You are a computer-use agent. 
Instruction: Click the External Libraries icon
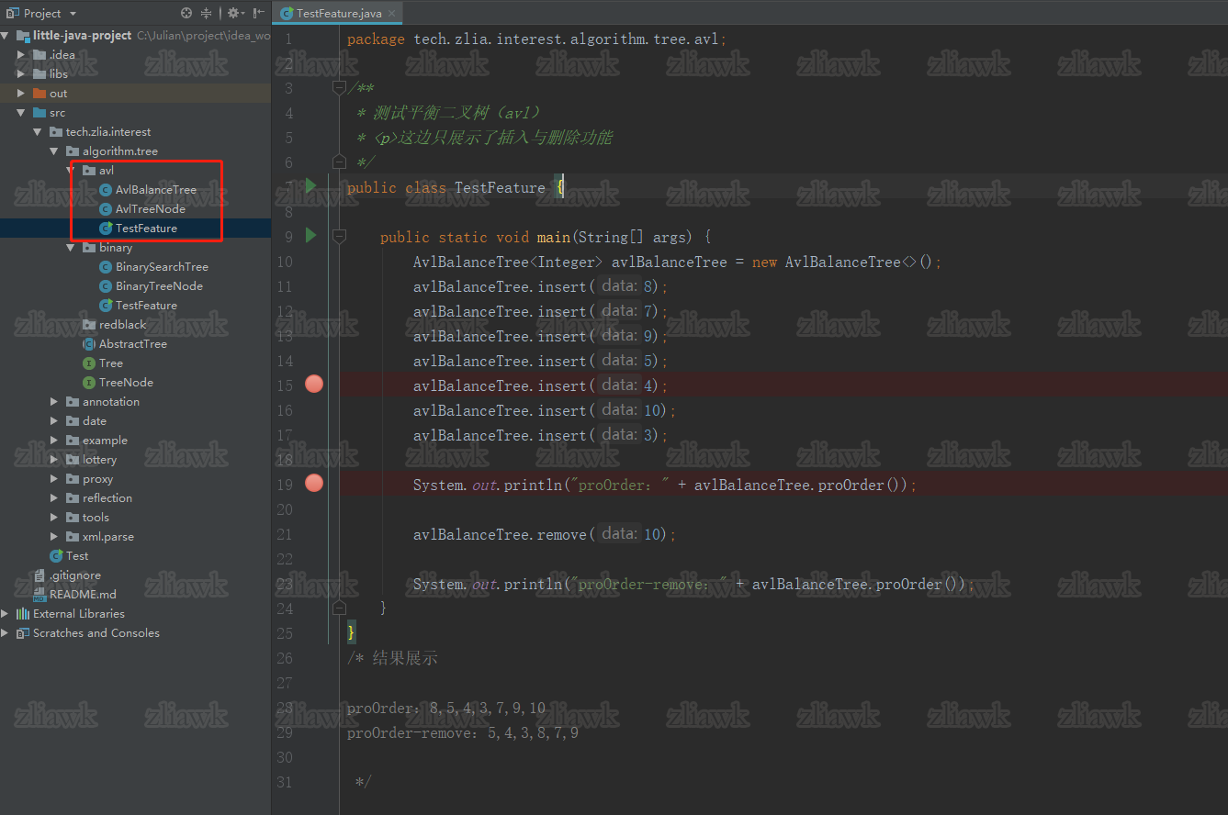[x=23, y=614]
